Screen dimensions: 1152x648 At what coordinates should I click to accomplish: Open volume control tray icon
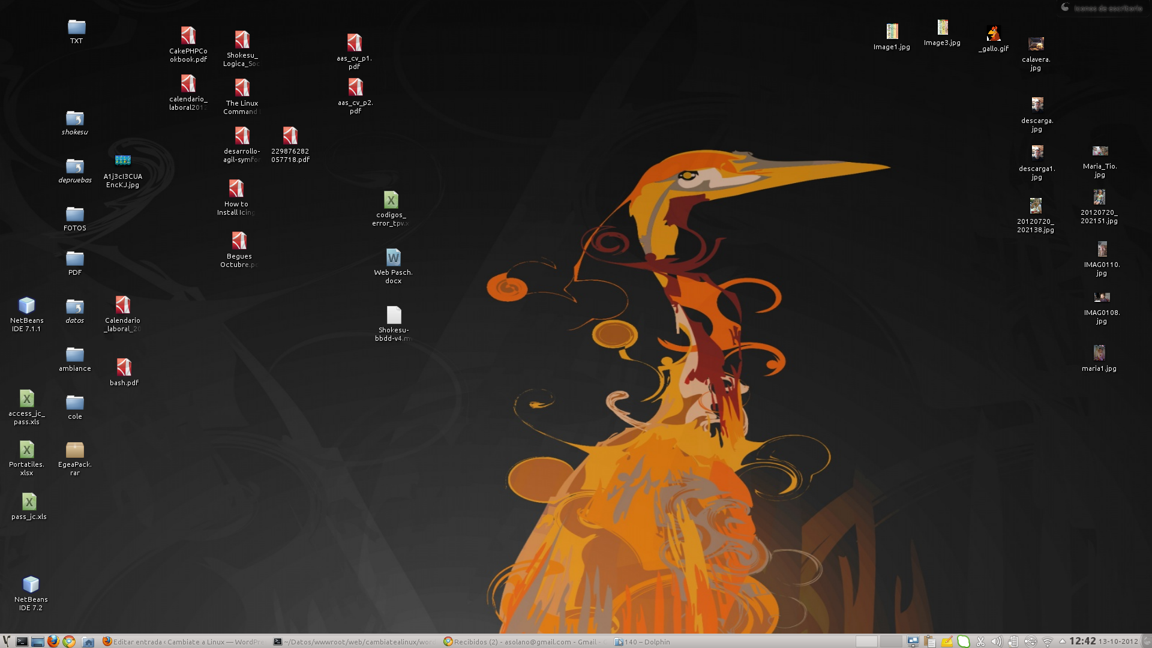click(x=997, y=641)
